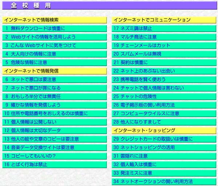Click item 4 大人向けの情報に注意
This screenshot has width=218, height=186.
click(54, 54)
